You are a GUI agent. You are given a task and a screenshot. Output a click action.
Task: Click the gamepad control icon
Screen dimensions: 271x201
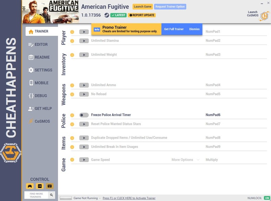coord(30,186)
